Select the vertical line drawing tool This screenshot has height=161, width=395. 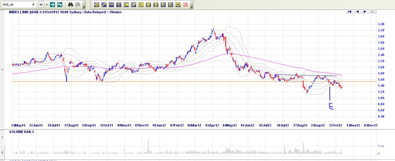[119, 5]
